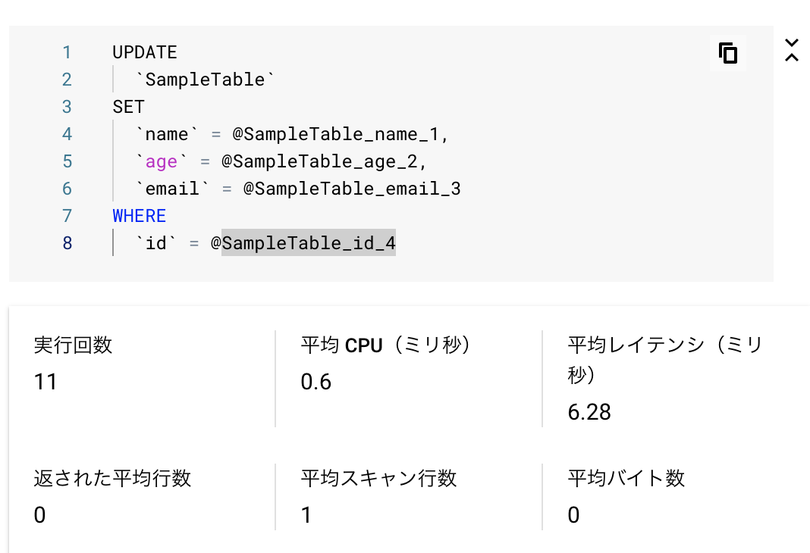Click the 実行回数 value 11
Image resolution: width=810 pixels, height=553 pixels.
pos(46,383)
